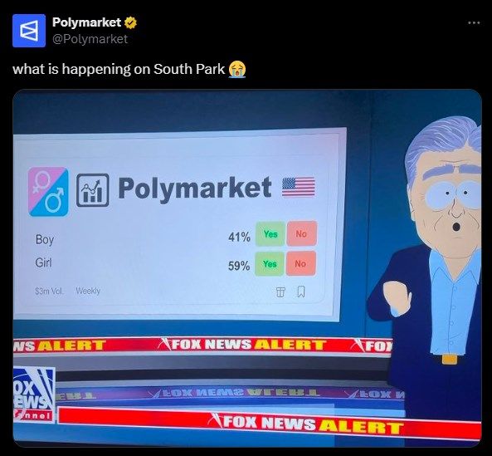Select No for Boy
This screenshot has width=492, height=456.
click(301, 233)
